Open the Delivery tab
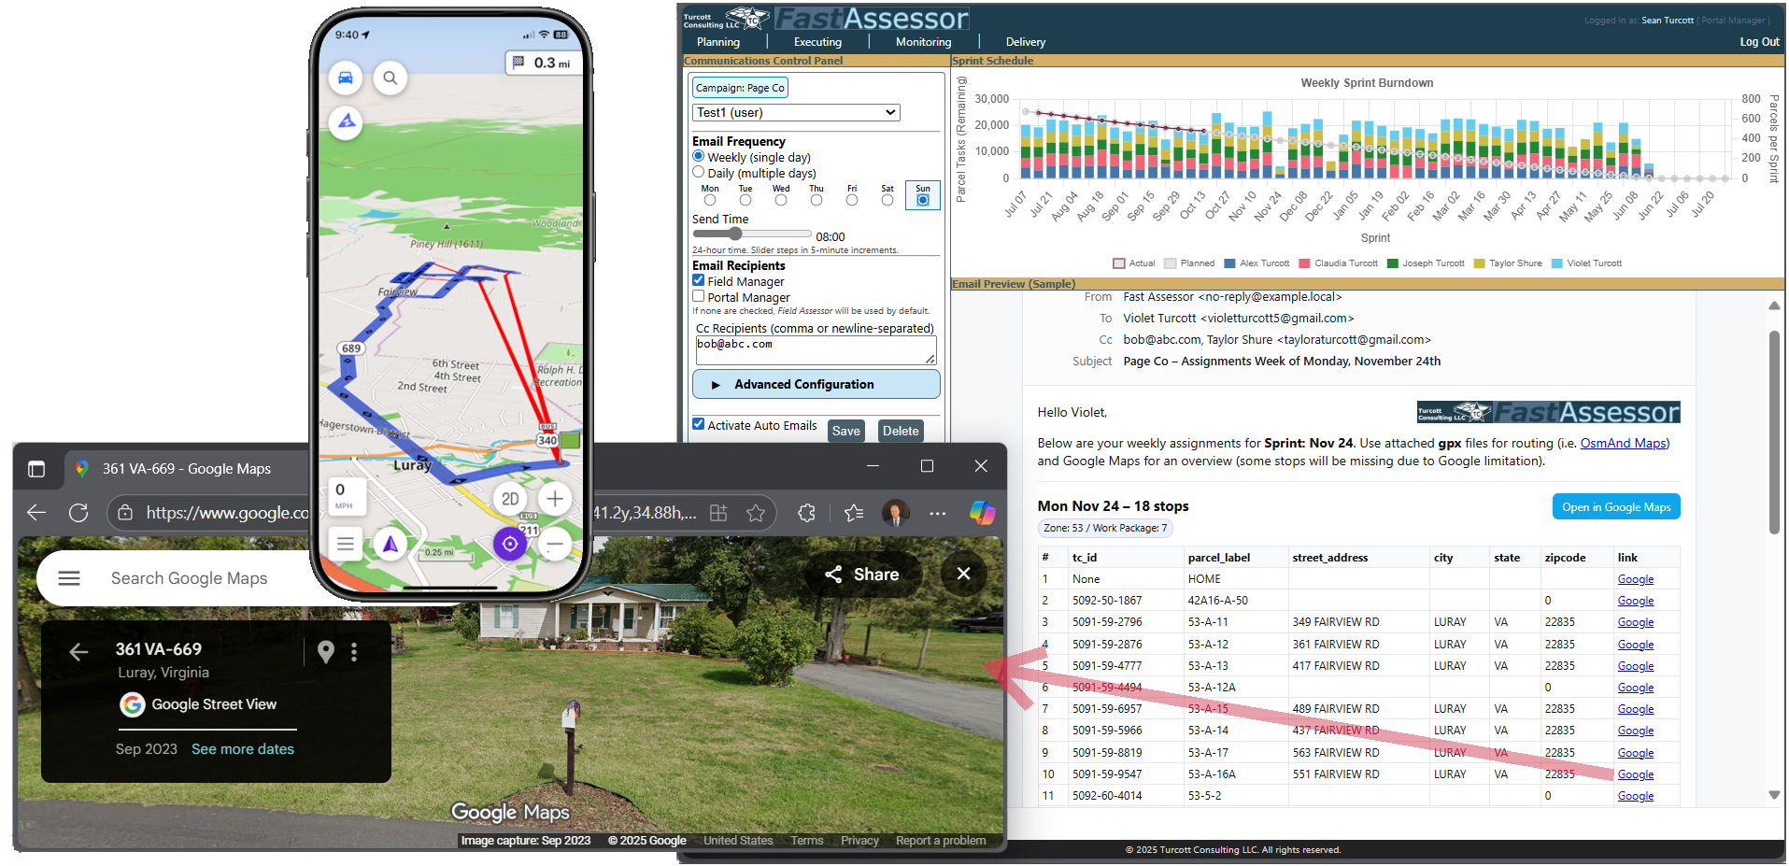The image size is (1789, 866). pos(1025,41)
